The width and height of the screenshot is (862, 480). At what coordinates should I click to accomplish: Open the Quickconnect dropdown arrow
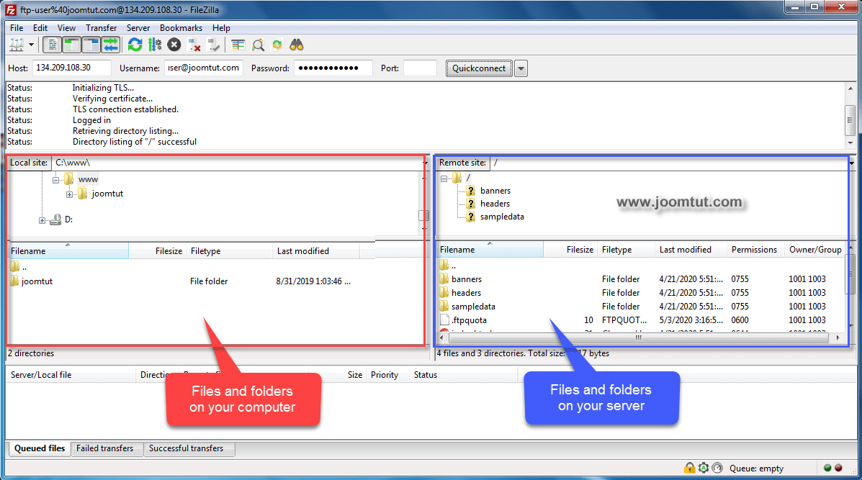pos(520,68)
